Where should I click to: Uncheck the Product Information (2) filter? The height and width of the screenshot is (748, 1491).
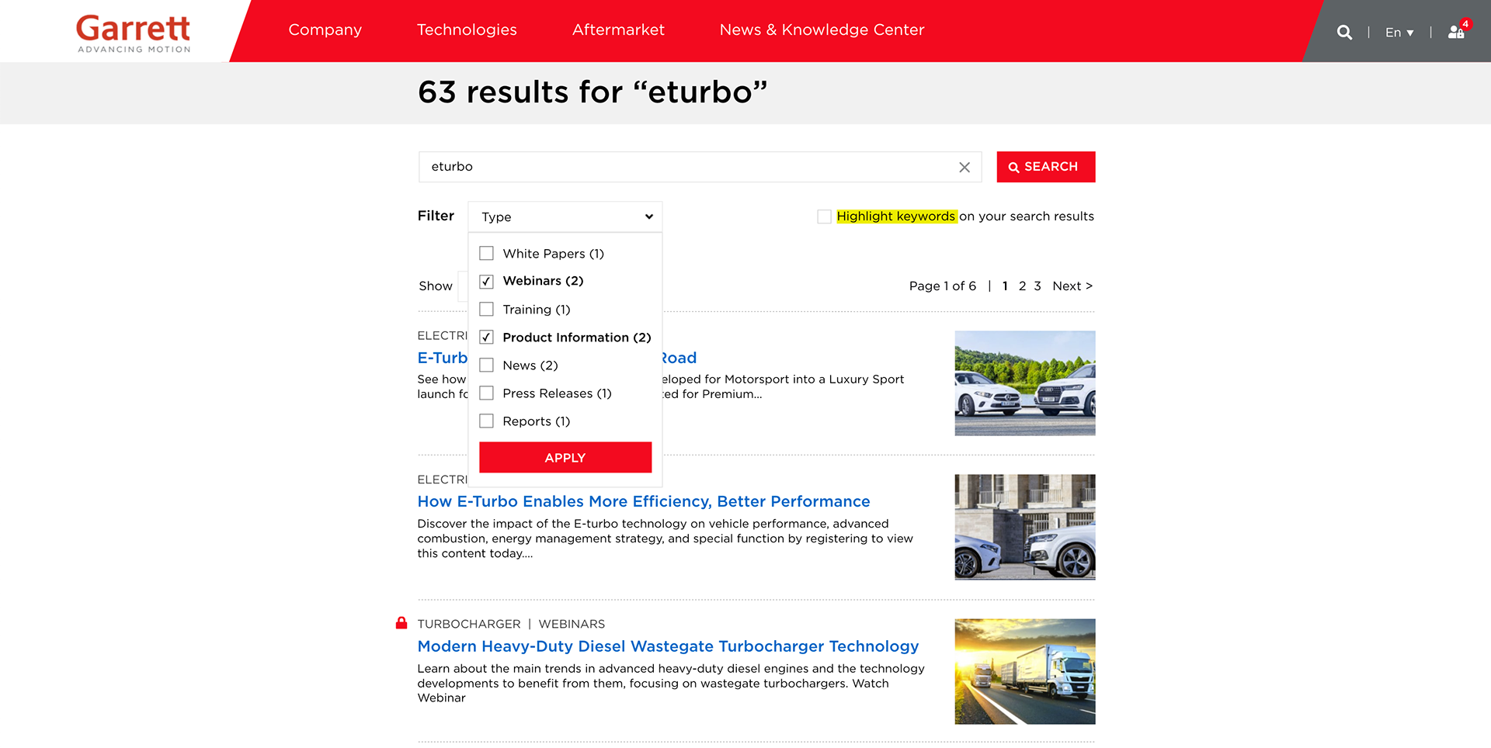pos(486,338)
